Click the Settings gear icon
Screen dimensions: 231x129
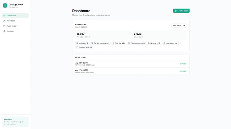click(4, 31)
